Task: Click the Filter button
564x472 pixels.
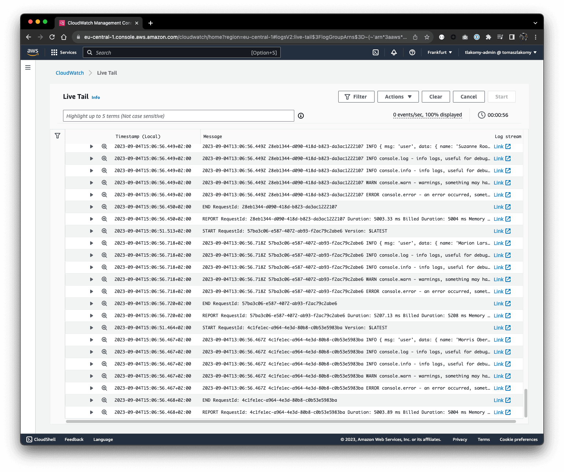Action: pyautogui.click(x=356, y=97)
